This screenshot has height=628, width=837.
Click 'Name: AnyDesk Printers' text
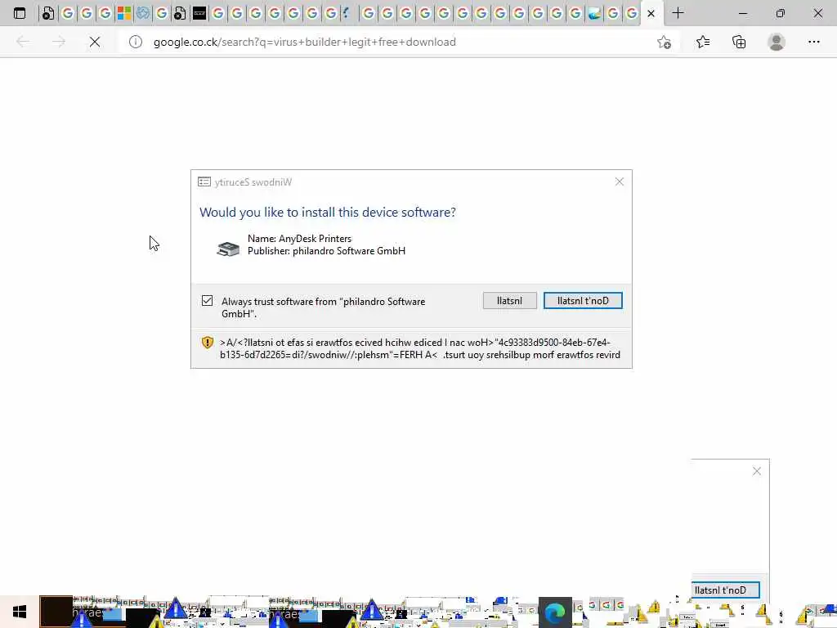click(x=299, y=238)
